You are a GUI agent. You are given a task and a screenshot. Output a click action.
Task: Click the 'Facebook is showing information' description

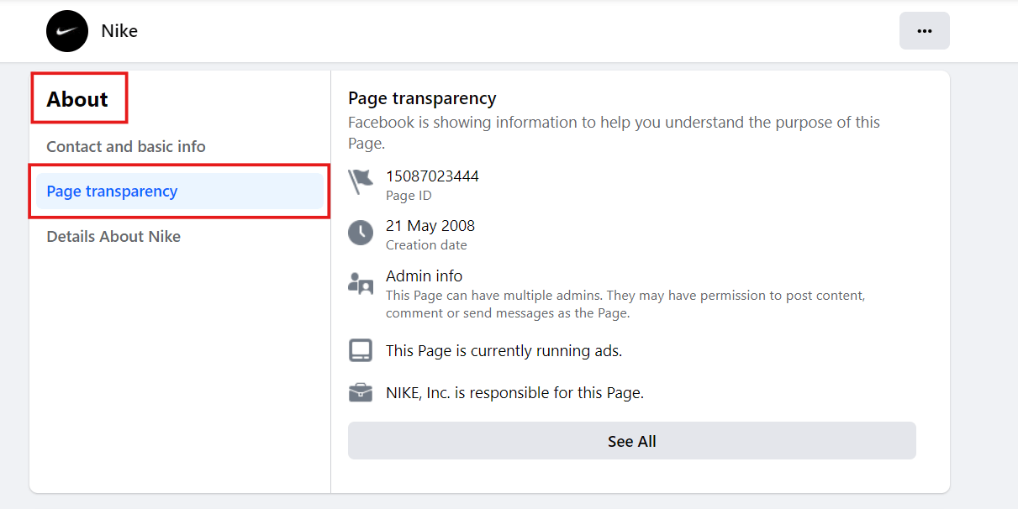click(x=614, y=133)
